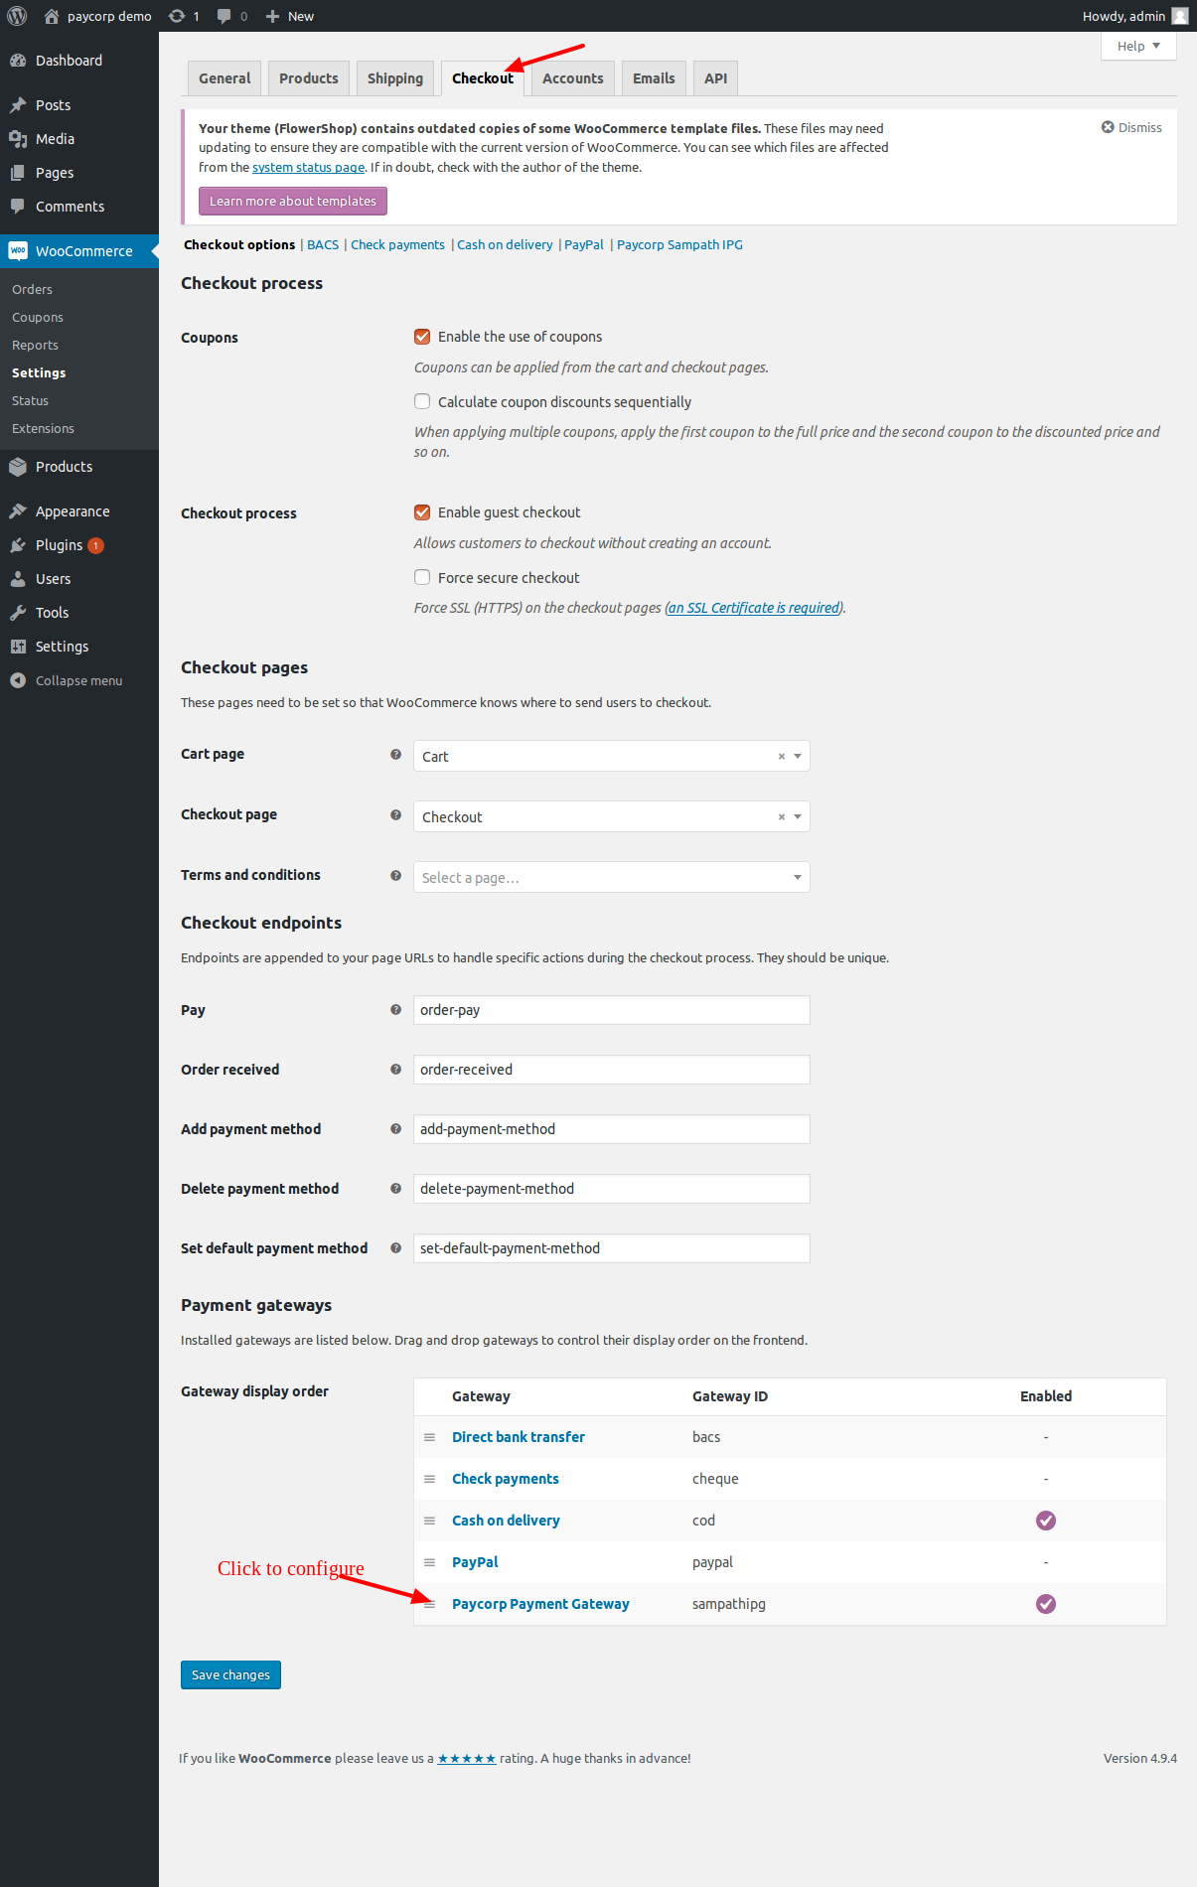Click the Order received endpoint field

click(x=611, y=1070)
